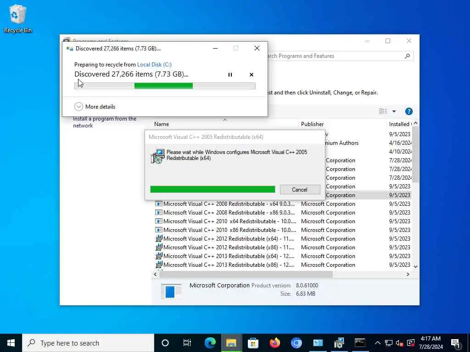Screen dimensions: 470x352
Task: Open the Windows Start menu
Action: coord(11,343)
